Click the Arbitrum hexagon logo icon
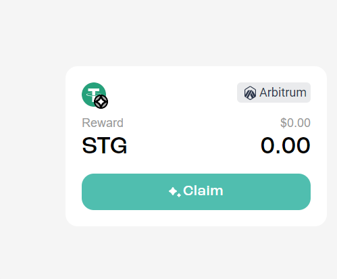This screenshot has width=337, height=279. click(250, 93)
